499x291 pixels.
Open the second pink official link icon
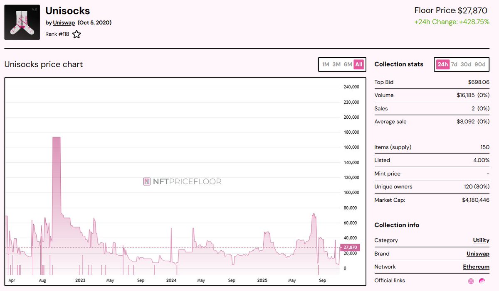(x=482, y=281)
